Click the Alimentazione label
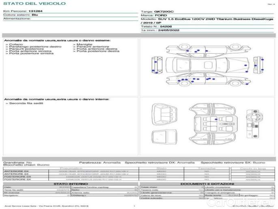 (17, 19)
